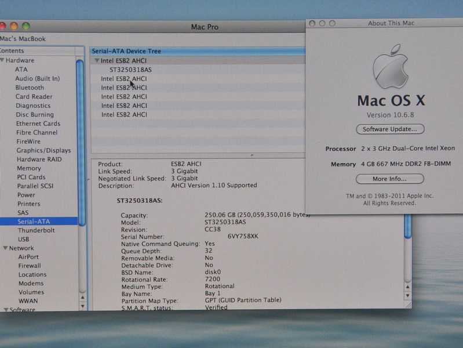
Task: Select USB in sidebar
Action: [24, 239]
